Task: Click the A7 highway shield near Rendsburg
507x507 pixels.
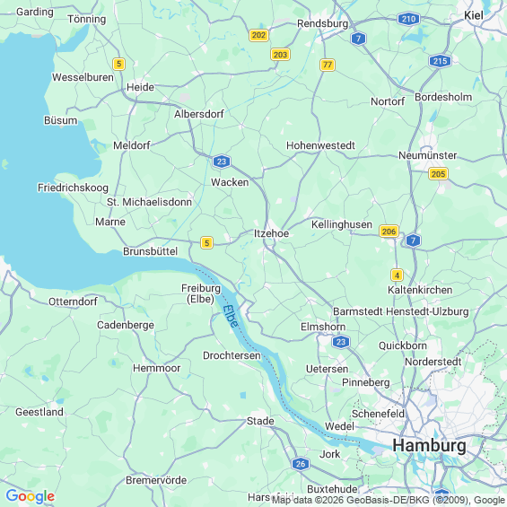Action: 358,39
